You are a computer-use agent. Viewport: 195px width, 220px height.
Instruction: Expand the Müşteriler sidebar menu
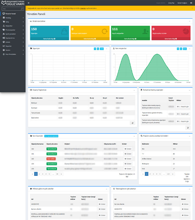(x=13, y=26)
